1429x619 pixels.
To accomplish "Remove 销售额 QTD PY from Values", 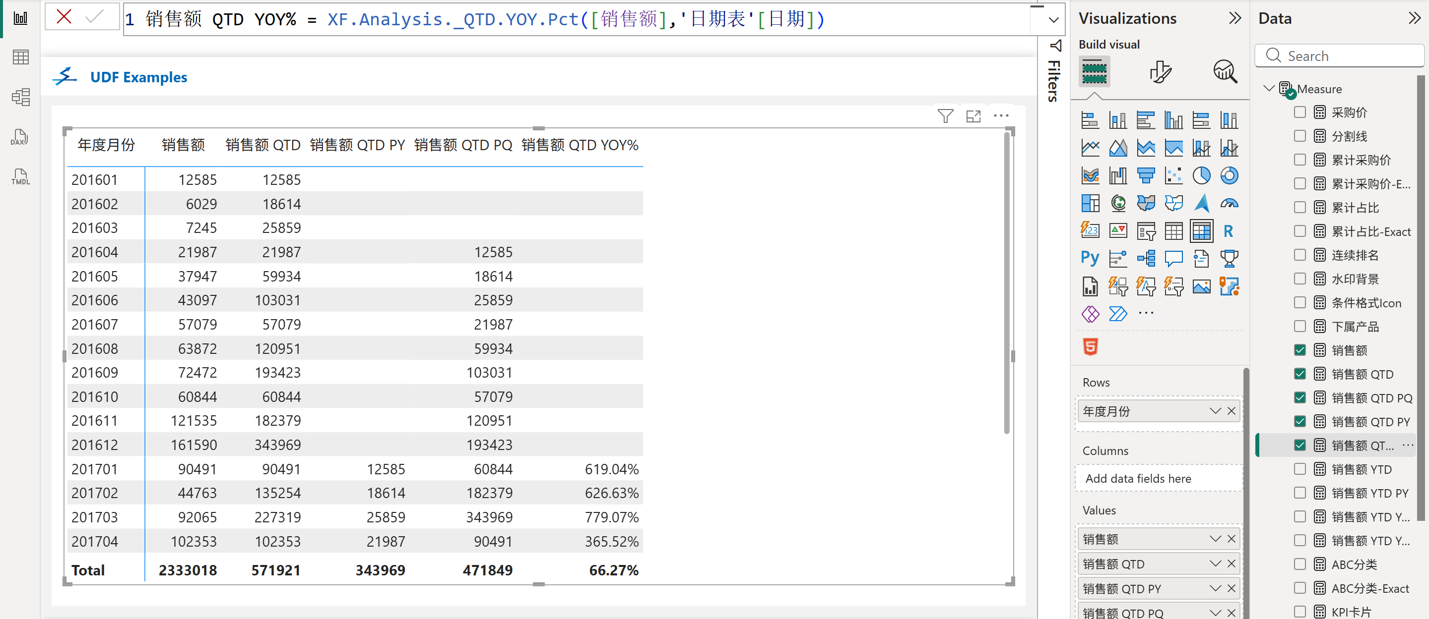I will (1232, 589).
